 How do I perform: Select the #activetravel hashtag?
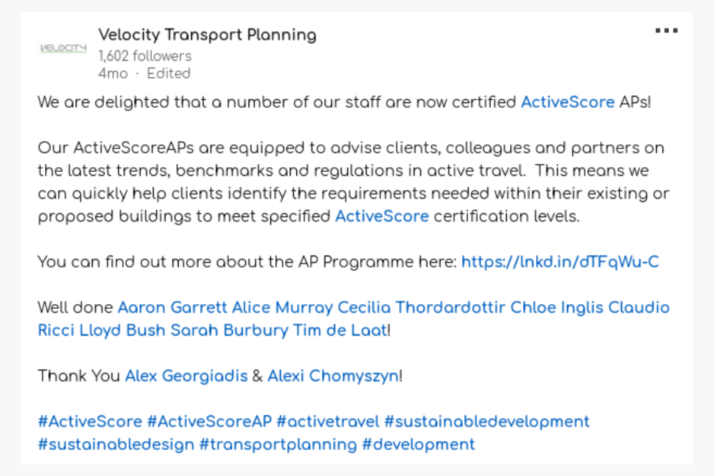[328, 421]
